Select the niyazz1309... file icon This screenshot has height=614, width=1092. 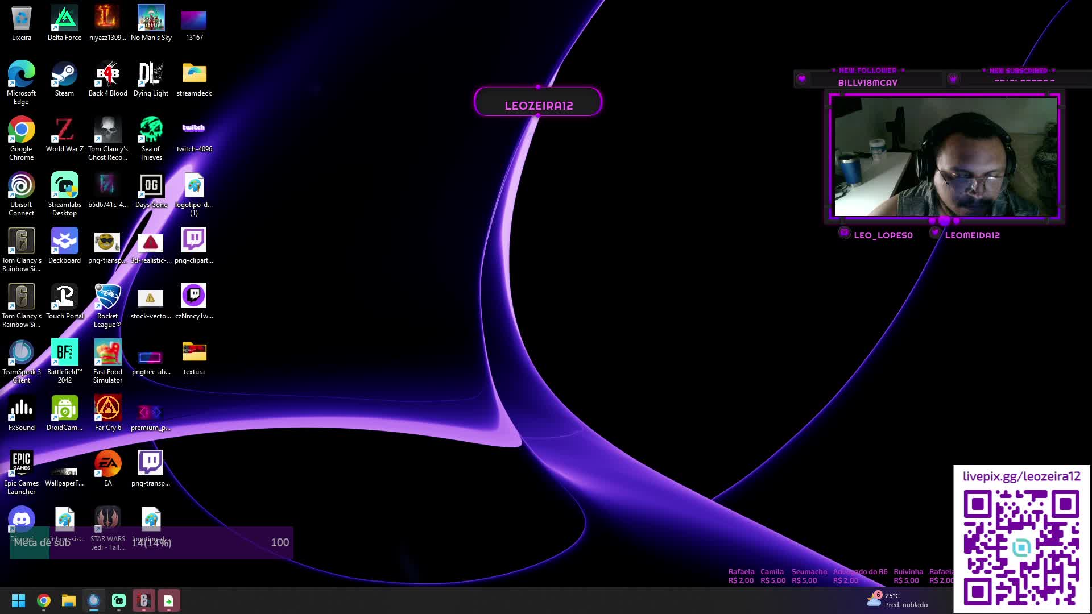pyautogui.click(x=107, y=23)
